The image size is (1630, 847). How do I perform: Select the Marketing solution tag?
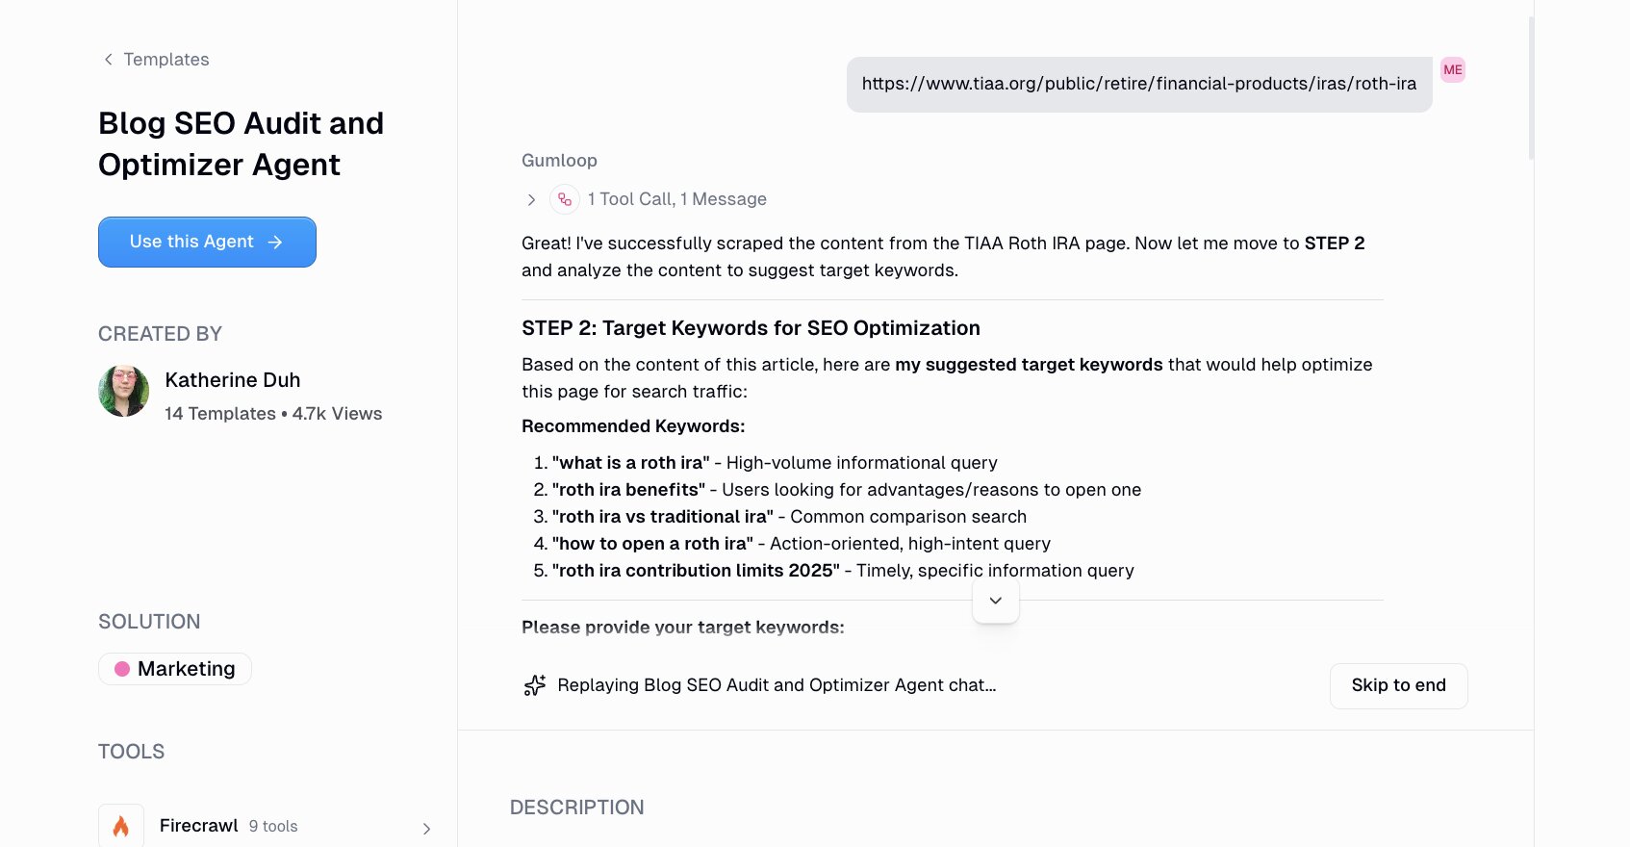[174, 668]
